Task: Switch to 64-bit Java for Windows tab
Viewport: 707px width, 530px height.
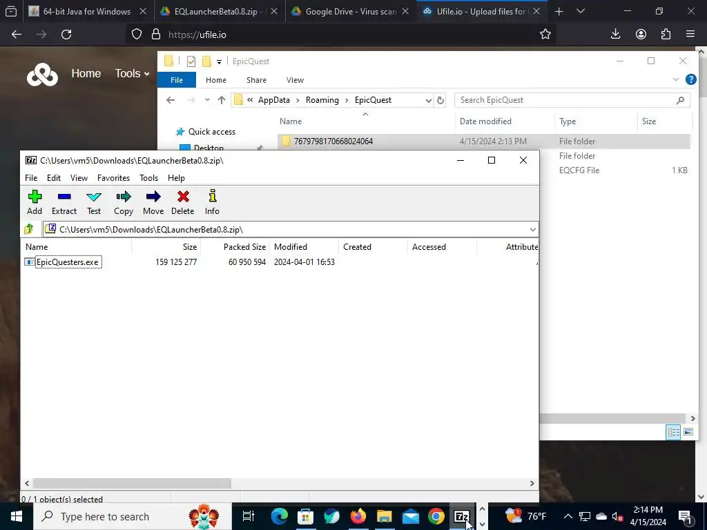Action: click(x=87, y=12)
